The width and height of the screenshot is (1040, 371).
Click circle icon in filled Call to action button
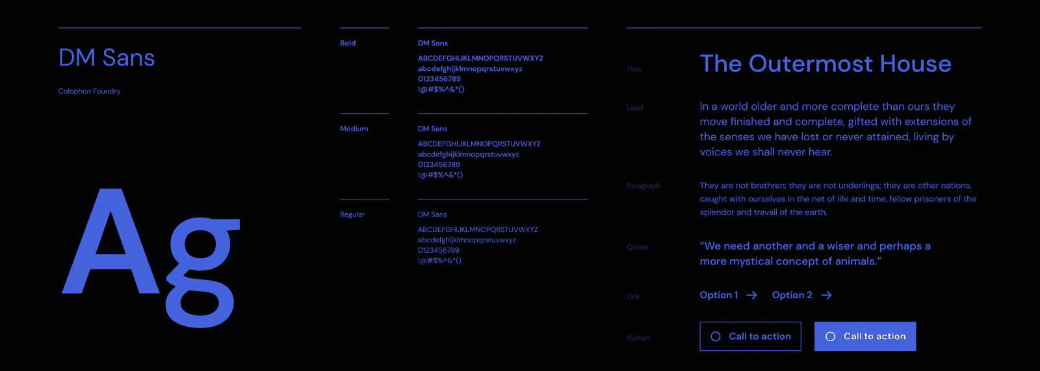(830, 337)
